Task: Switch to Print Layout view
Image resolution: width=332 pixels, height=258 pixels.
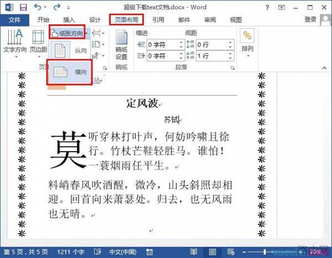Action: [212, 252]
